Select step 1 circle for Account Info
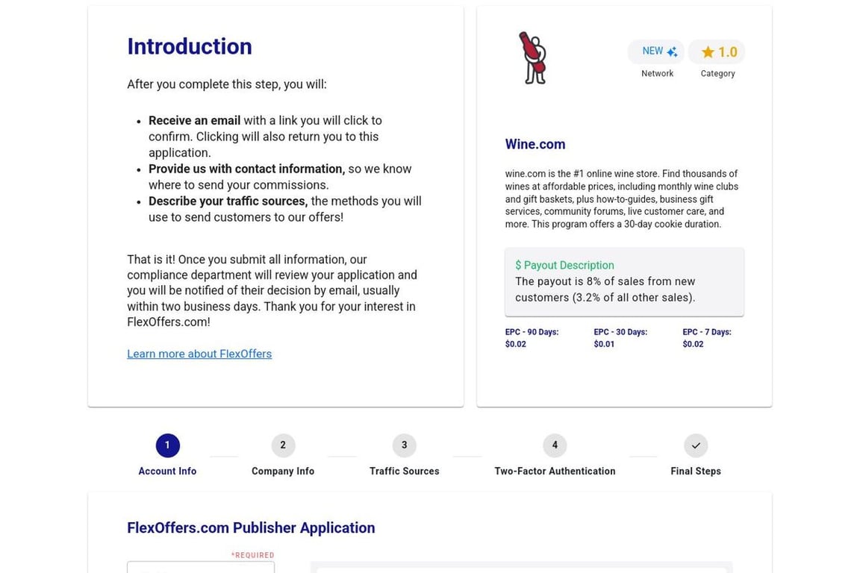Screen dimensions: 860x573 (x=167, y=445)
